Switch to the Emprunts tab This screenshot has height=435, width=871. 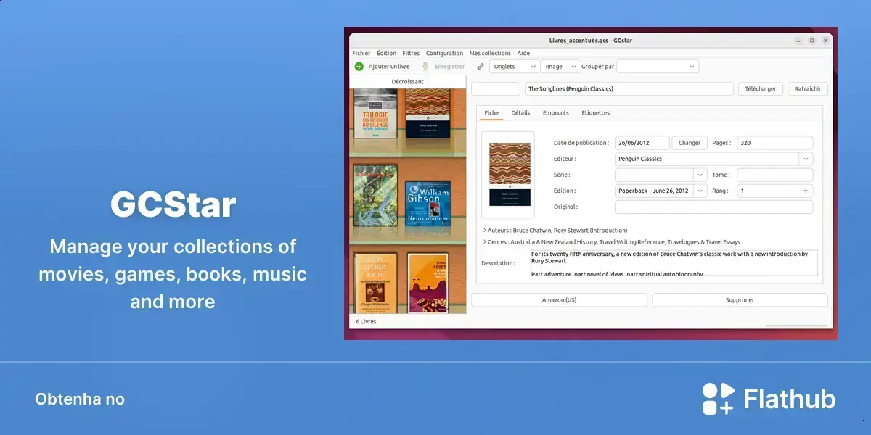[x=556, y=113]
